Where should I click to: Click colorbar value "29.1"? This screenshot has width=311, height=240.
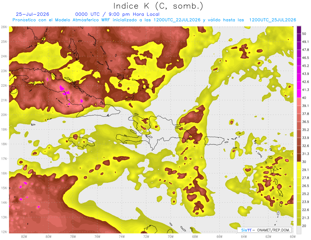(306, 170)
